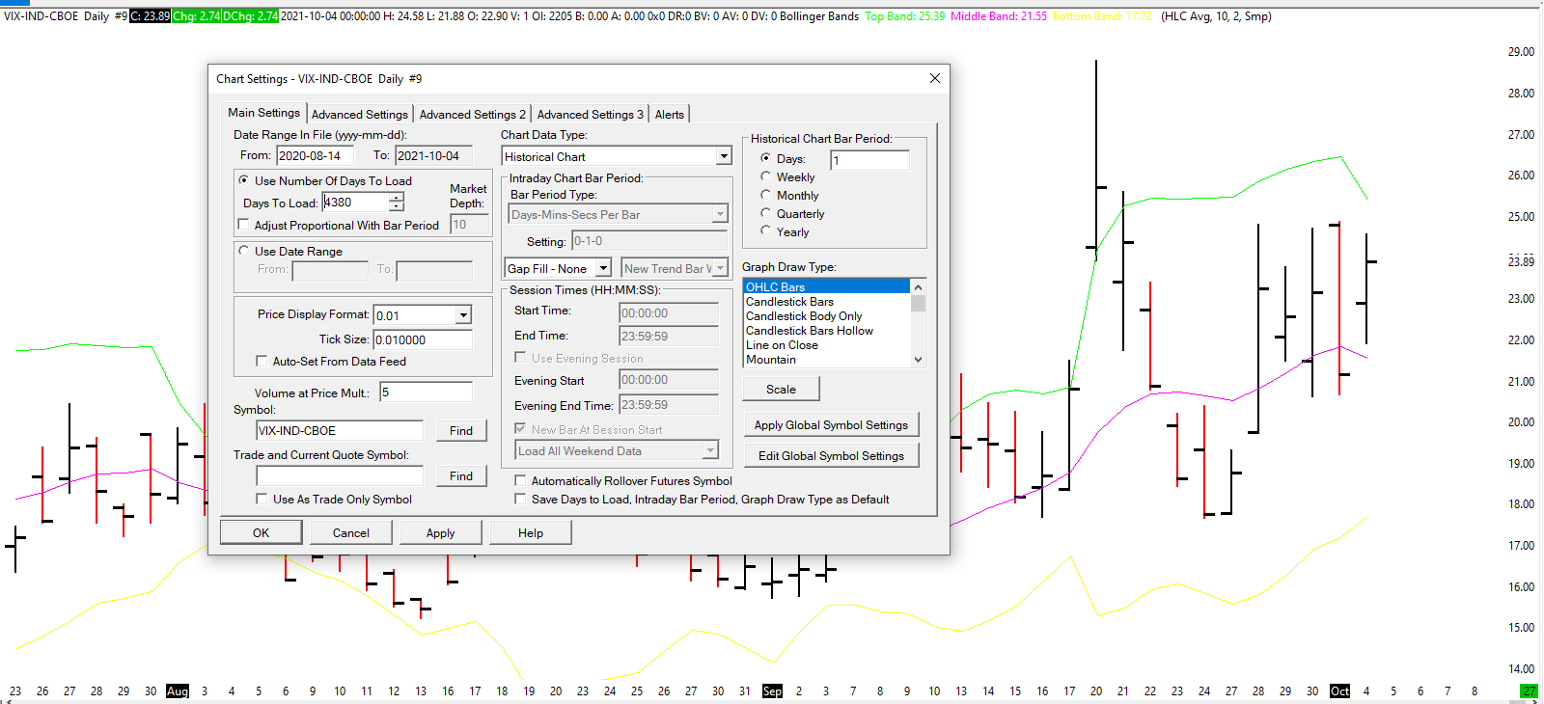The width and height of the screenshot is (1544, 704).
Task: Increase Days To Load spinner
Action: pos(396,198)
